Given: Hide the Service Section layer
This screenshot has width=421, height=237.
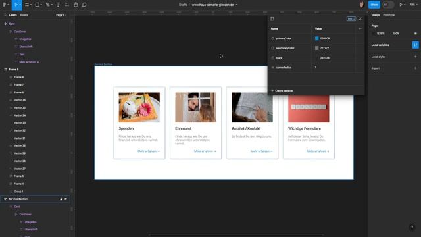Looking at the screenshot, I should click(x=66, y=199).
